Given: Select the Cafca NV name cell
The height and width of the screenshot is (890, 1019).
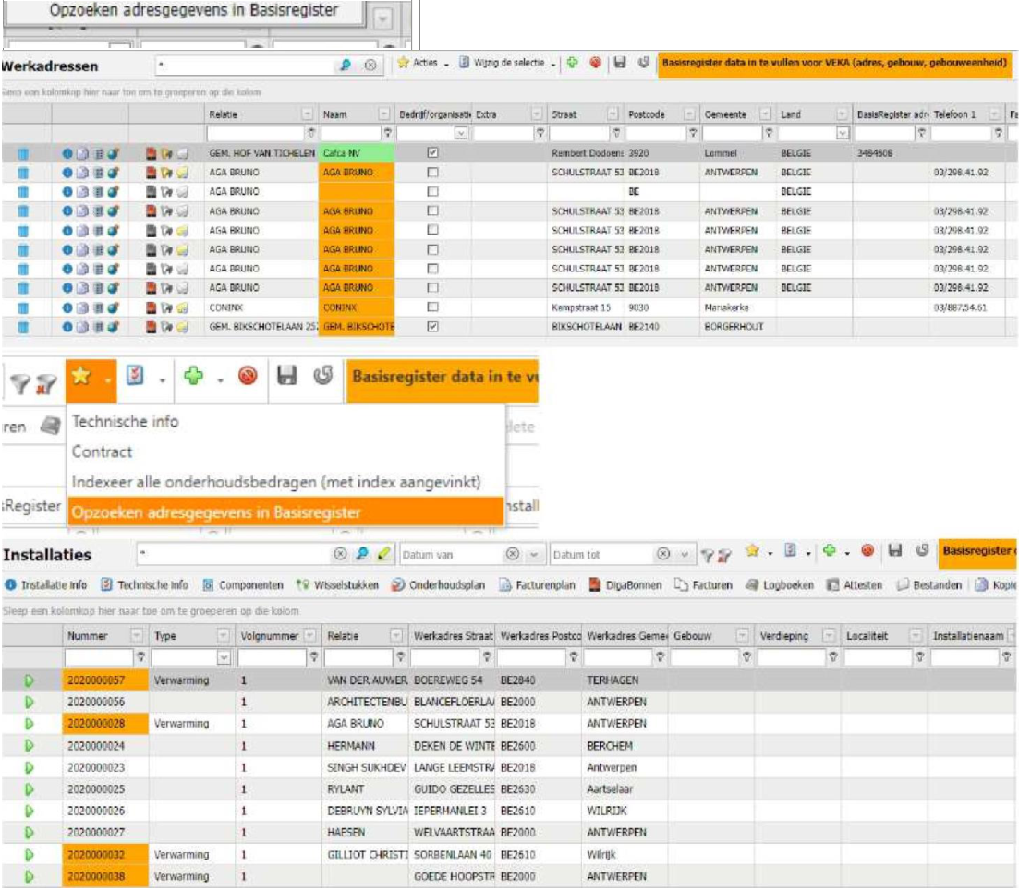Looking at the screenshot, I should click(356, 153).
